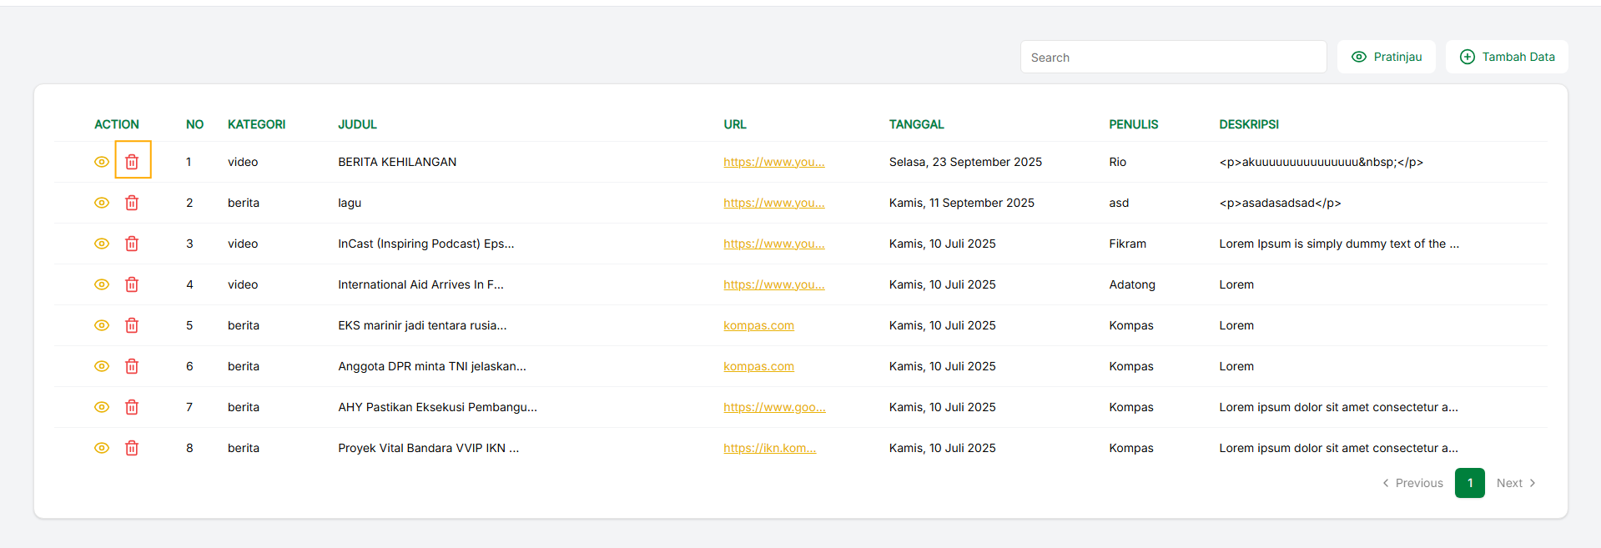Screen dimensions: 1601x548
Task: View details of BERITA KEHILANGAN entry
Action: (x=102, y=162)
